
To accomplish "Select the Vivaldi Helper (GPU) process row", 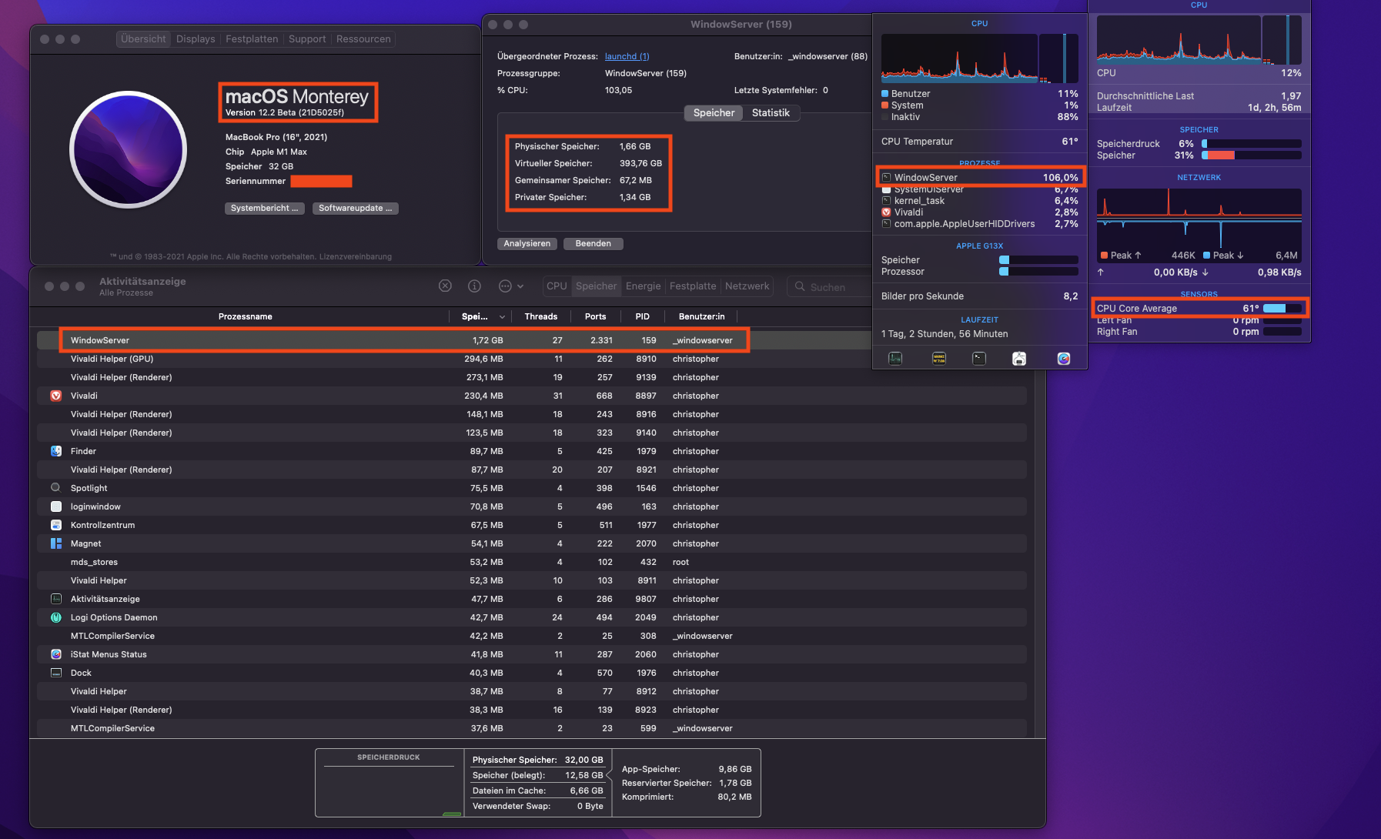I will [531, 359].
